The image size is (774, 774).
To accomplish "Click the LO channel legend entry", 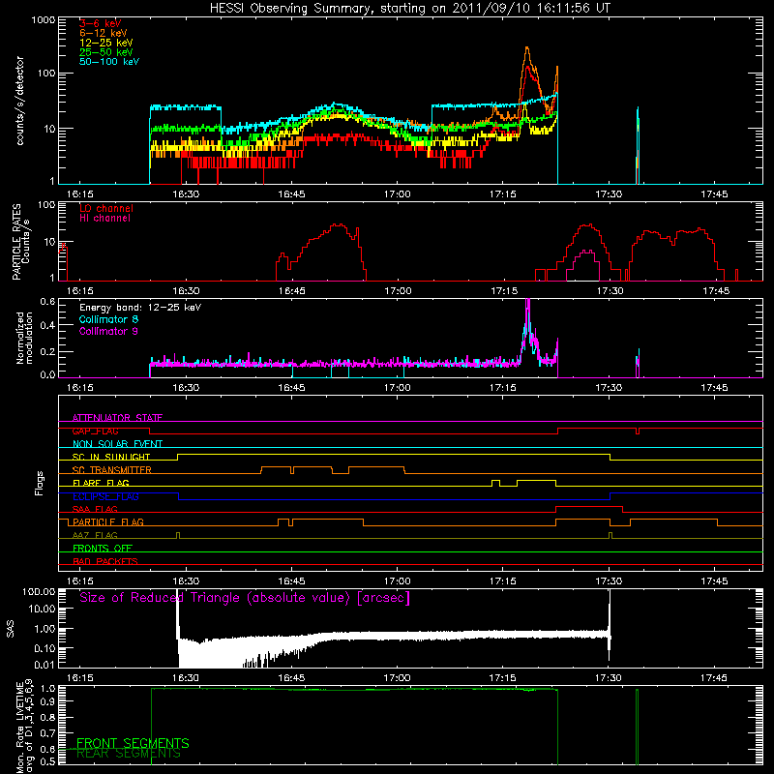I will (106, 208).
